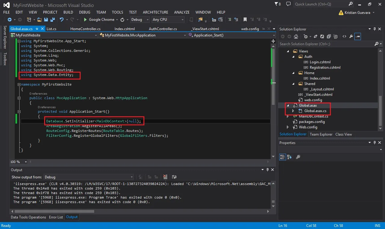
Task: Start debugging with the green play icon
Action: pyautogui.click(x=85, y=20)
